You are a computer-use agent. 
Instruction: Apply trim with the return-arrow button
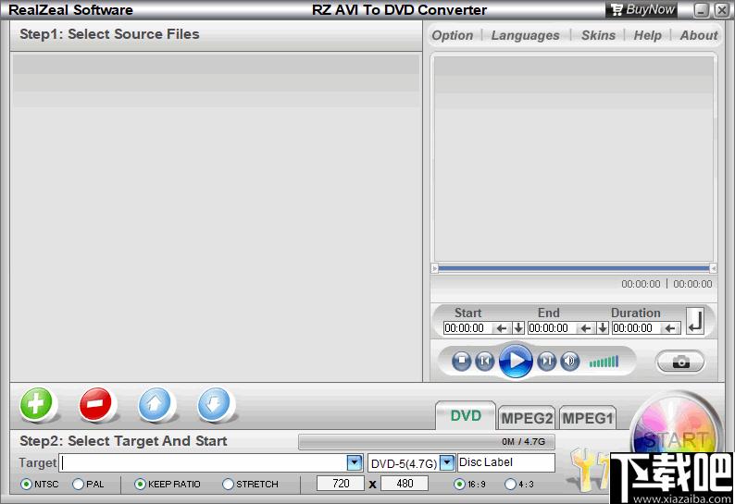pyautogui.click(x=695, y=321)
